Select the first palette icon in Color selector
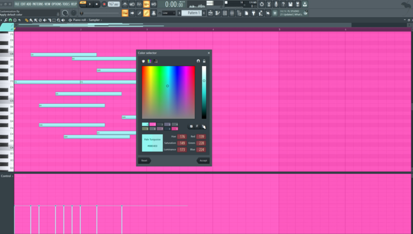This screenshot has width=413, height=234. (143, 61)
